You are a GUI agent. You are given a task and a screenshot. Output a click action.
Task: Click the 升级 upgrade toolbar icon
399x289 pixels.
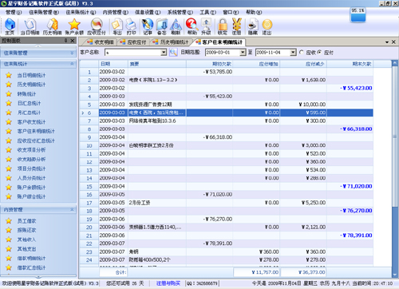coord(206,26)
